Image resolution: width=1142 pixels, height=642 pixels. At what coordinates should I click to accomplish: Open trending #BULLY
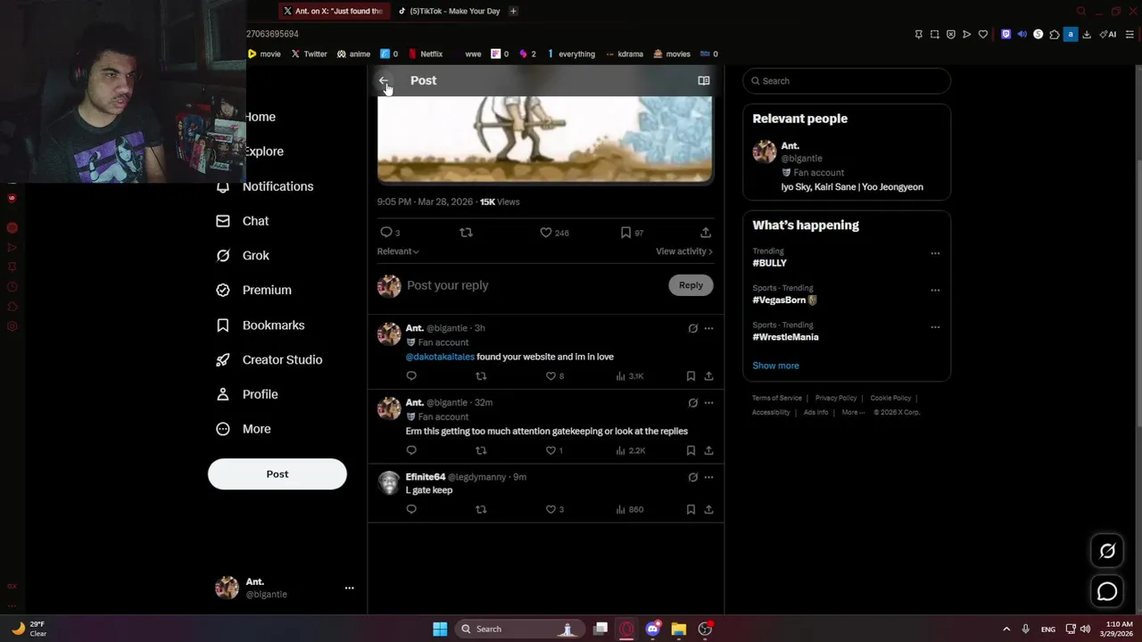770,263
